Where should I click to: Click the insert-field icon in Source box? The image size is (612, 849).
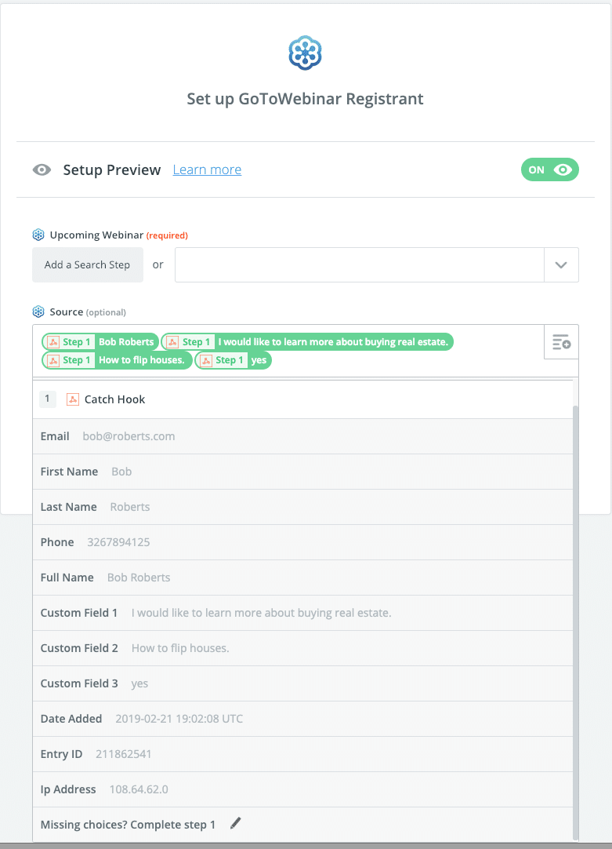coord(561,342)
